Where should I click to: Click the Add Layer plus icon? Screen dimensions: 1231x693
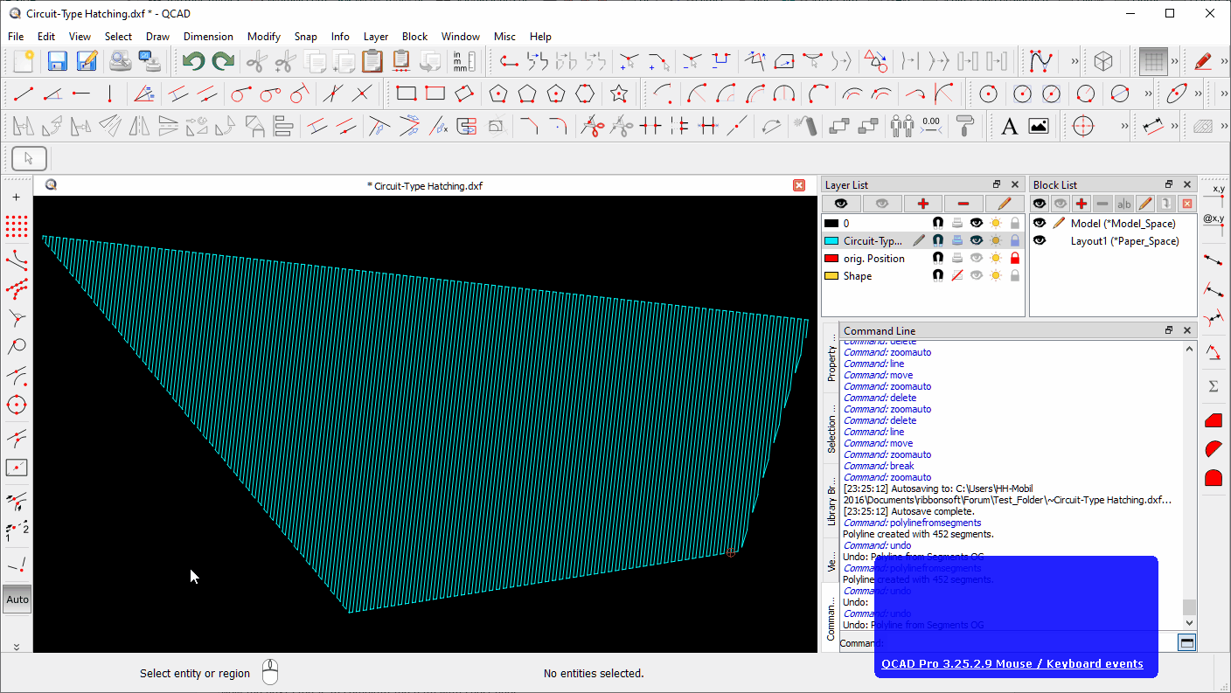922,203
